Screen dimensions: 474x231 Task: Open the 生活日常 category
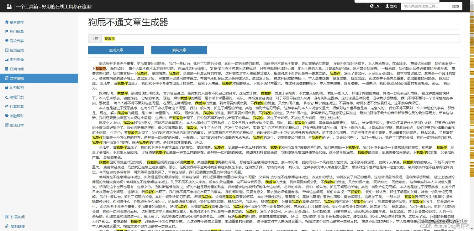pos(16,125)
